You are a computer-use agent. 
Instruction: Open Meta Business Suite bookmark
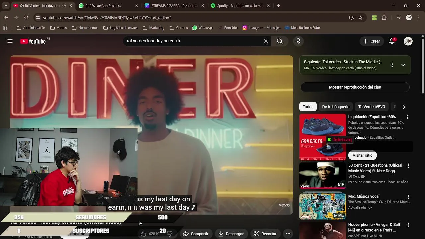pyautogui.click(x=302, y=28)
